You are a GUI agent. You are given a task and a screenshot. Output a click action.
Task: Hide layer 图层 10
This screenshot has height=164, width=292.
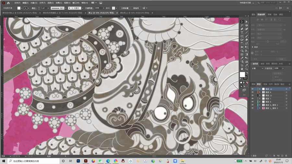(252, 89)
